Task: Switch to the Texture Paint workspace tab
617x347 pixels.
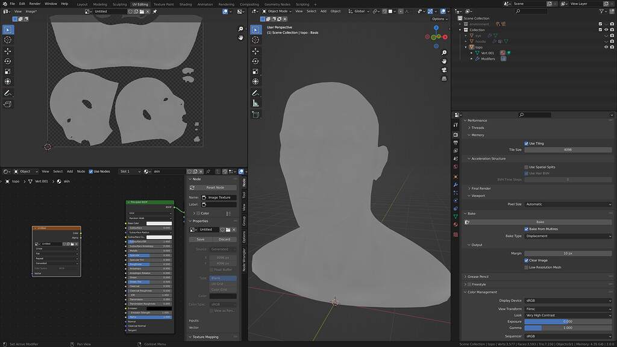Action: [x=164, y=4]
